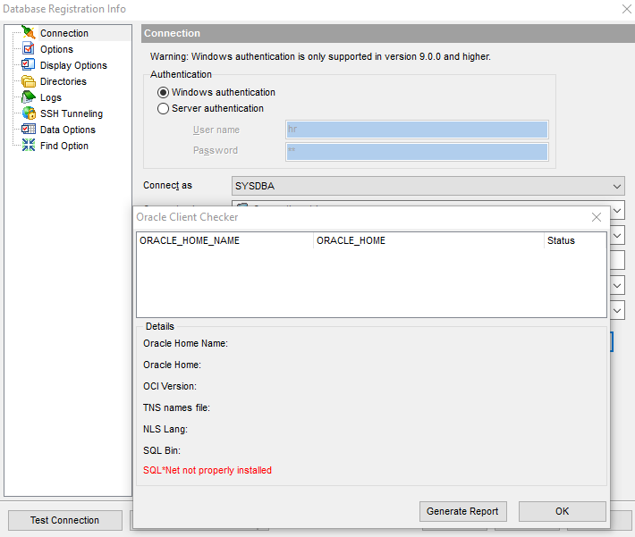
Task: Click OK in Oracle Client Checker
Action: [x=562, y=511]
